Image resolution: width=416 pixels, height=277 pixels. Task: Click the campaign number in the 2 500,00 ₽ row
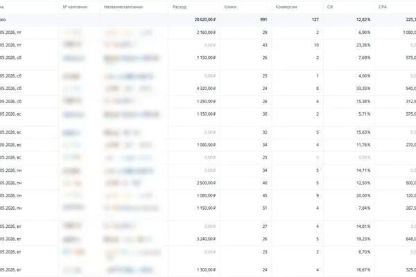coord(72,183)
